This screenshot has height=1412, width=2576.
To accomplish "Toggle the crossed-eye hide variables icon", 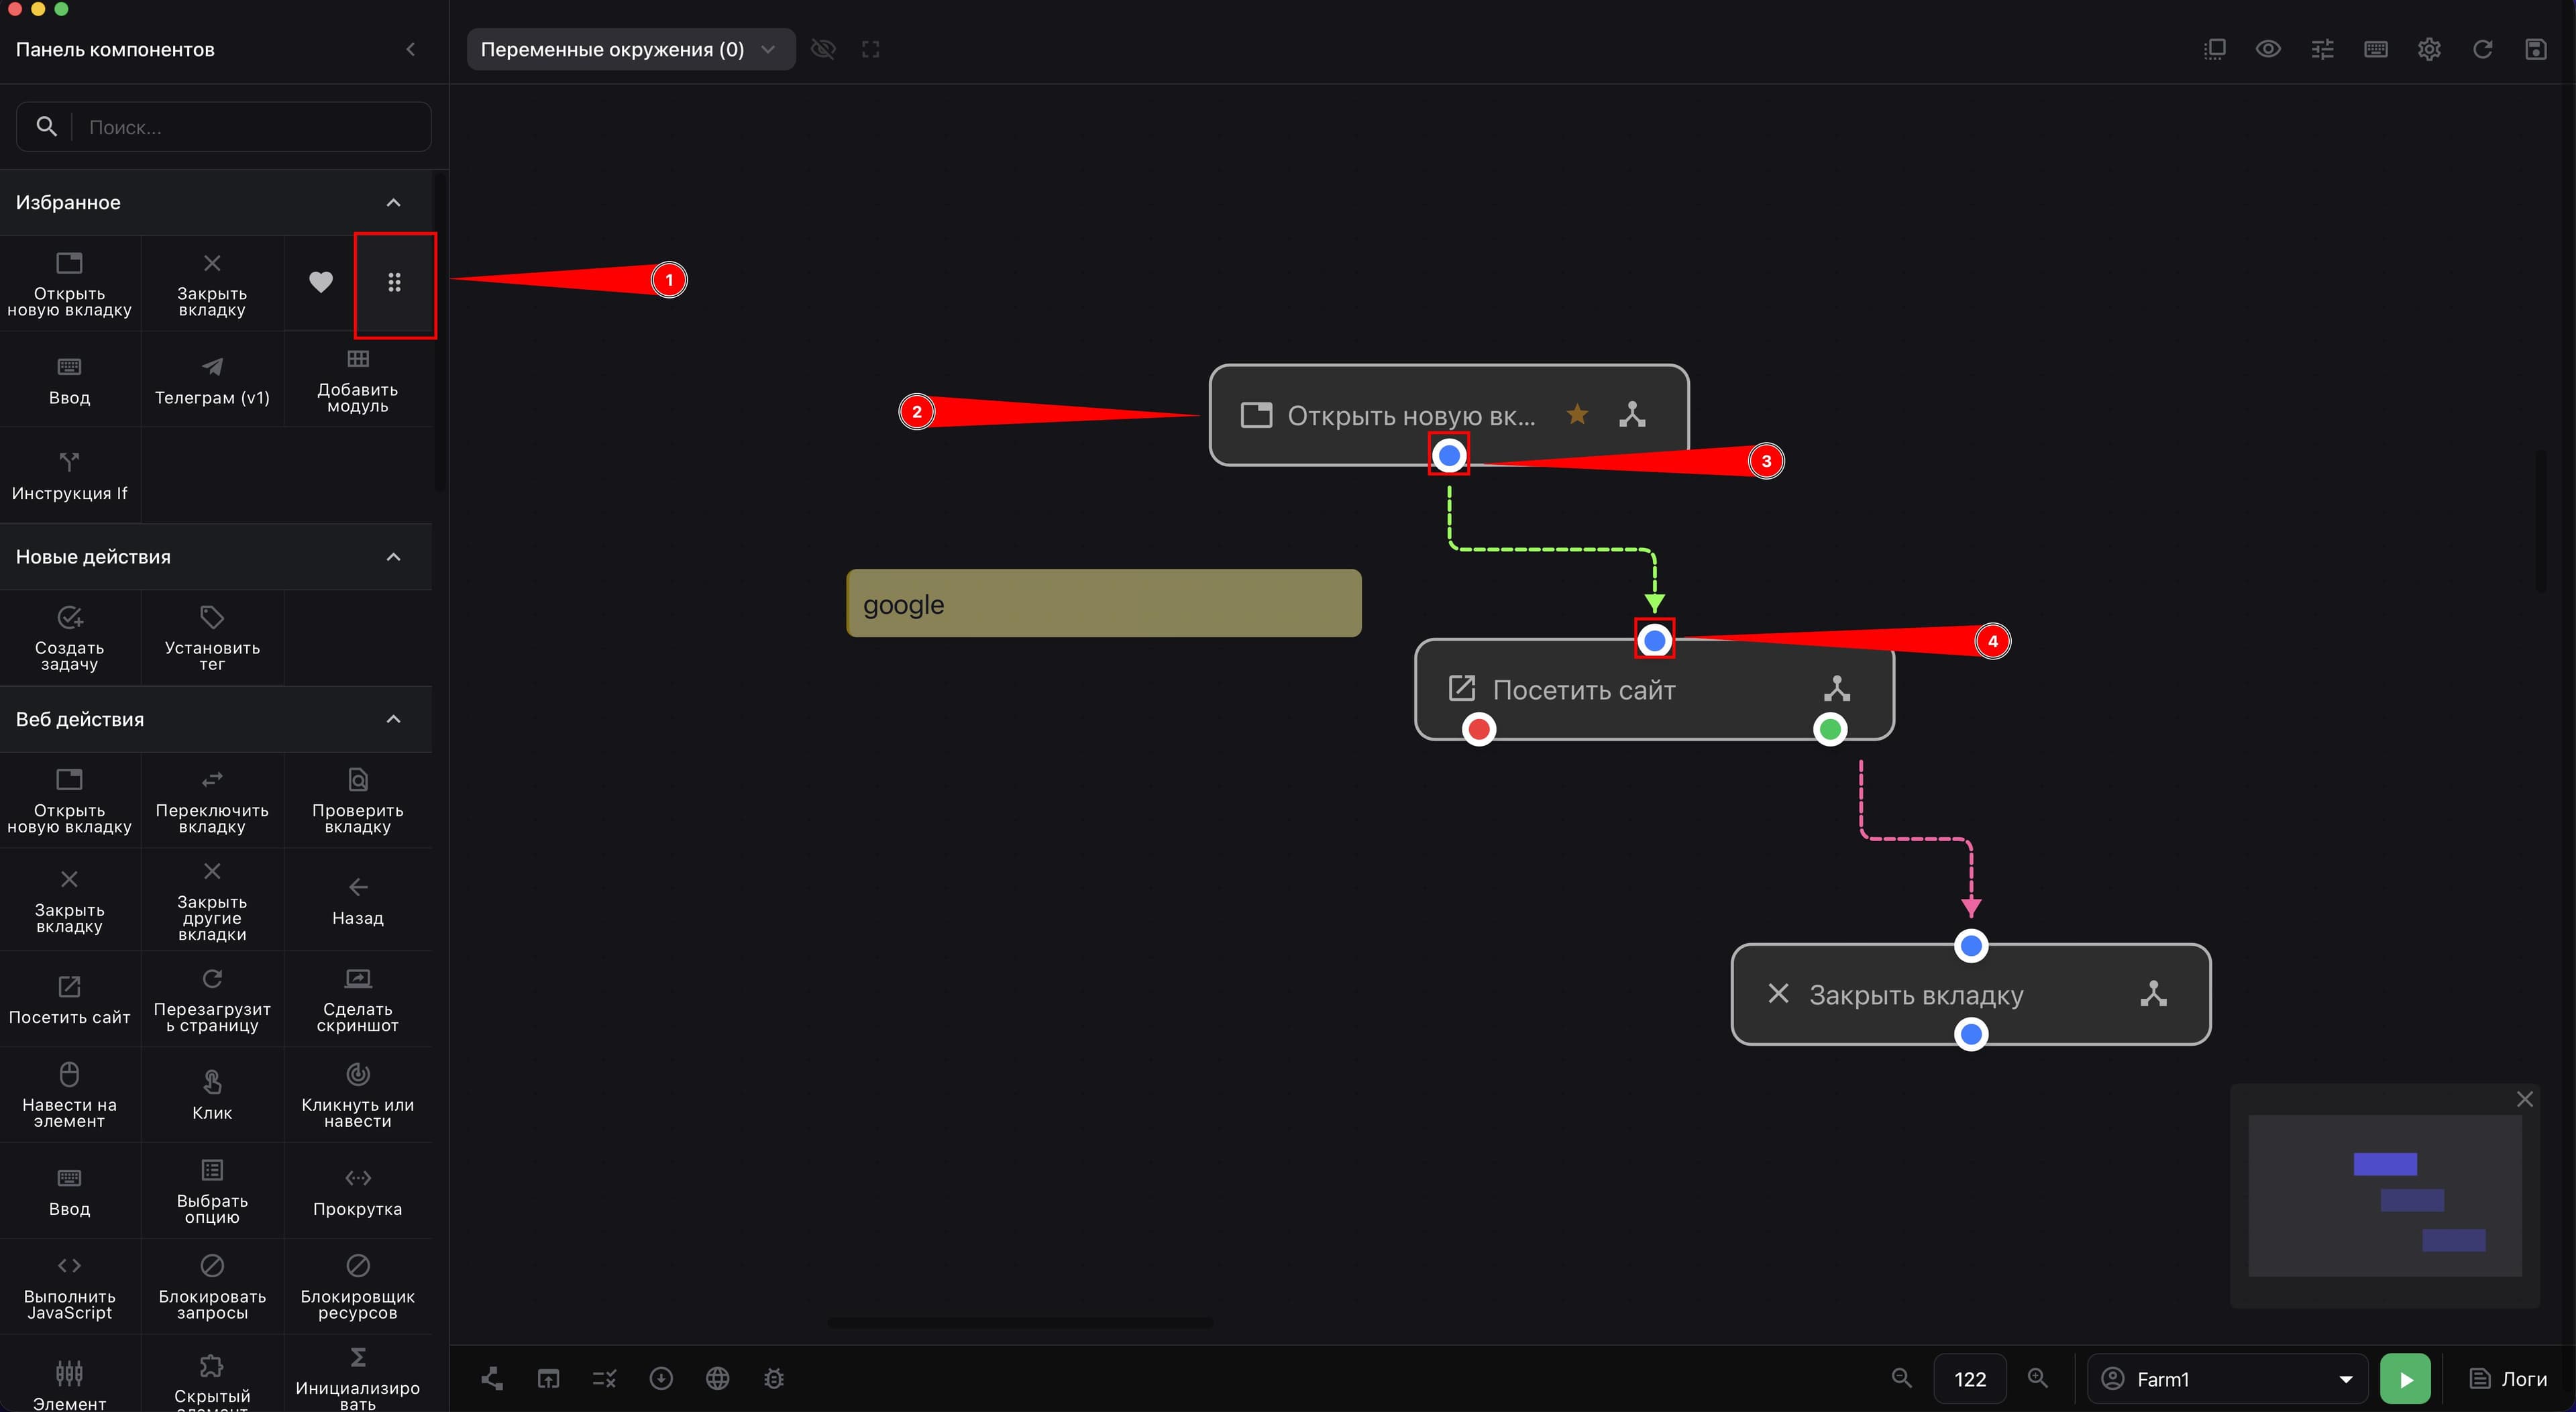I will click(823, 49).
